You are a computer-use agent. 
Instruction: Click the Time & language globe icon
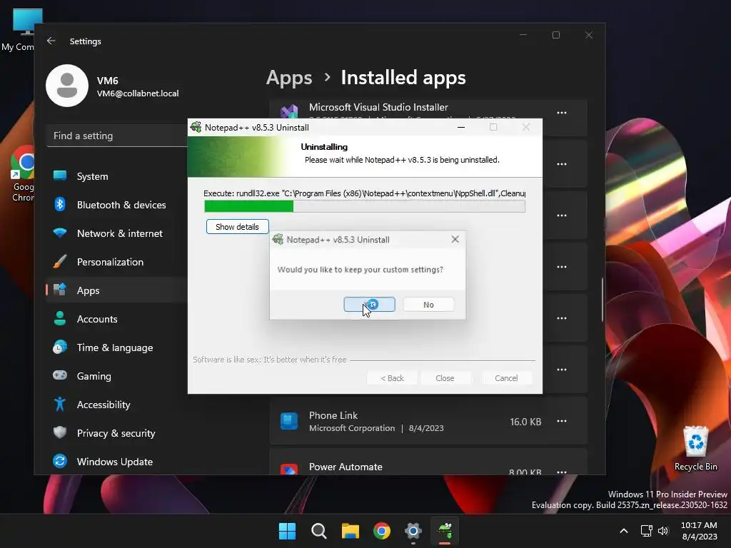click(60, 347)
